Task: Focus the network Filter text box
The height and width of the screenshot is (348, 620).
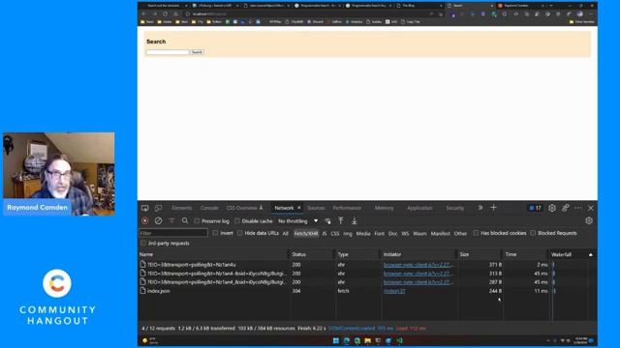Action: 173,233
